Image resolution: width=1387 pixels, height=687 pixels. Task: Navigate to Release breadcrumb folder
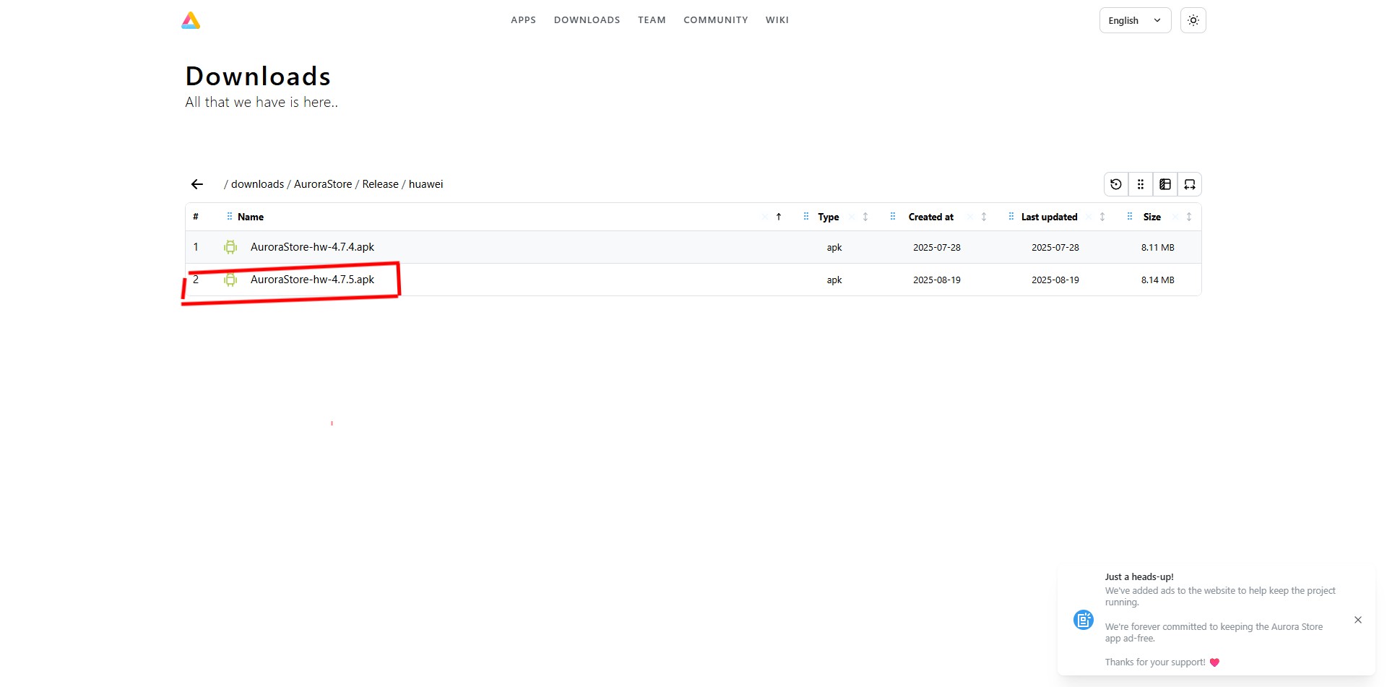[380, 184]
